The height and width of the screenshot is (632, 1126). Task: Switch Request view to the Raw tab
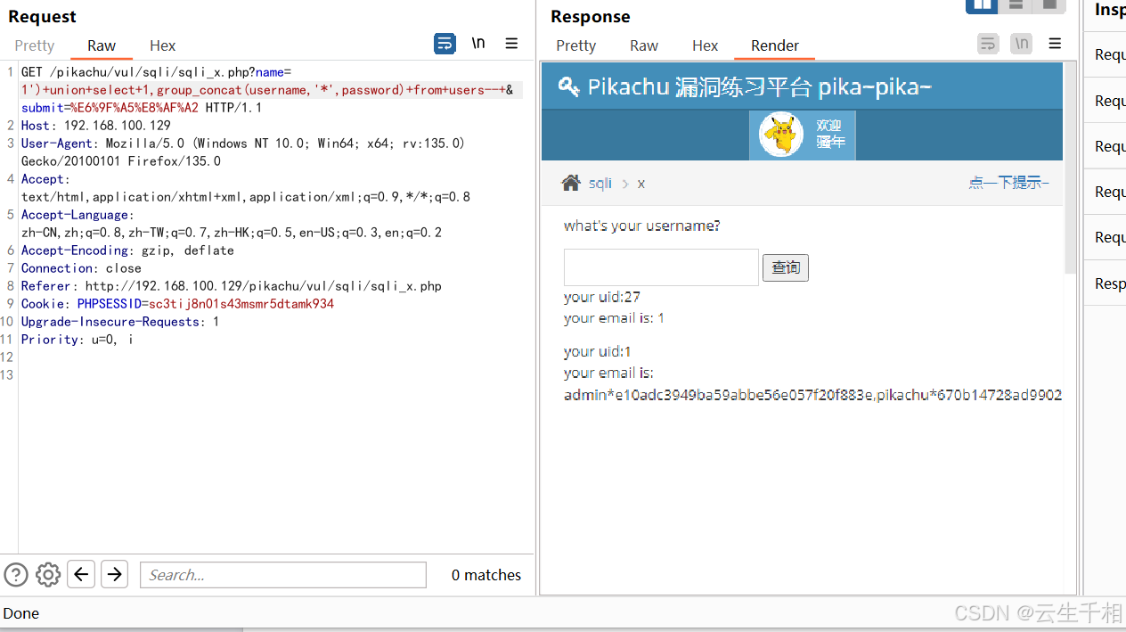coord(102,45)
